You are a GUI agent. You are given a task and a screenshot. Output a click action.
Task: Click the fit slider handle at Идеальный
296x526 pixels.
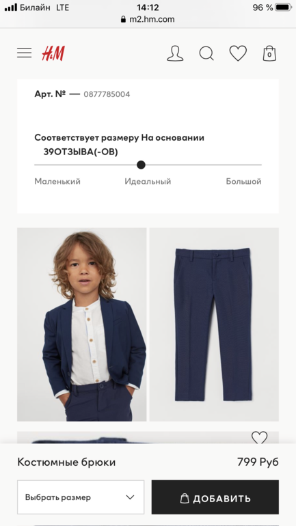click(x=141, y=165)
